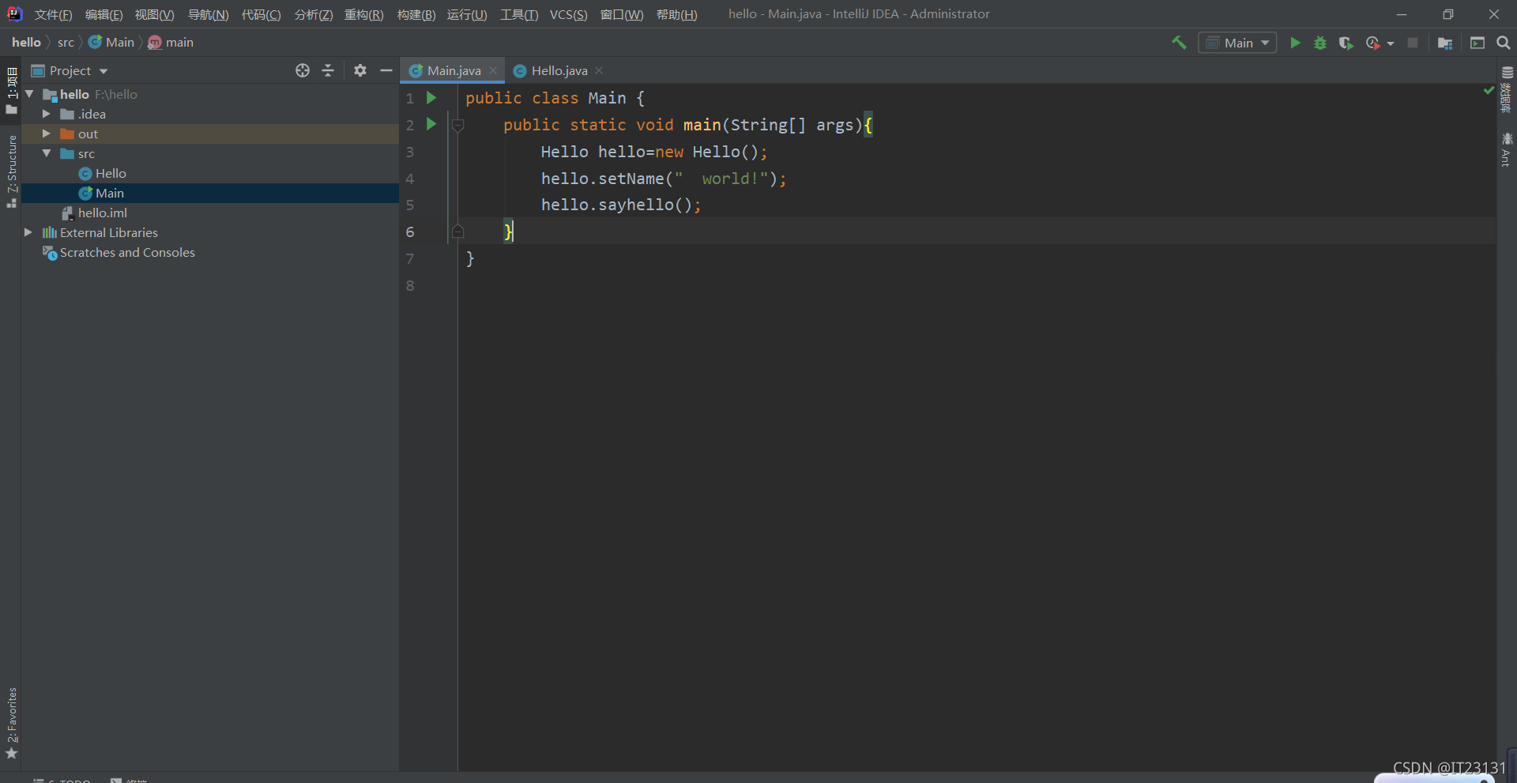Click fold end marker on line 6
Image resolution: width=1517 pixels, height=783 pixels.
click(x=457, y=232)
